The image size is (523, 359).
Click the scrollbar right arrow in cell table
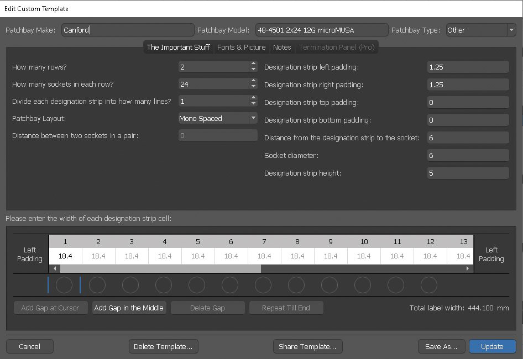469,268
